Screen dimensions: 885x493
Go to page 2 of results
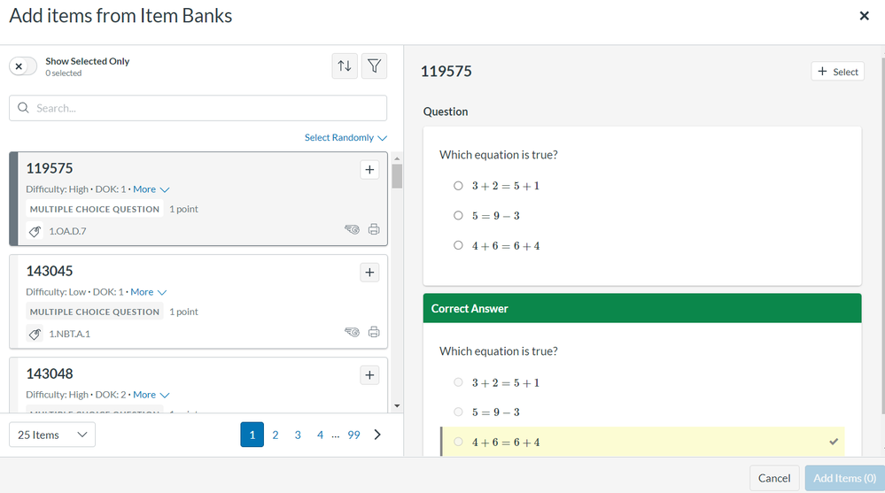tap(276, 435)
